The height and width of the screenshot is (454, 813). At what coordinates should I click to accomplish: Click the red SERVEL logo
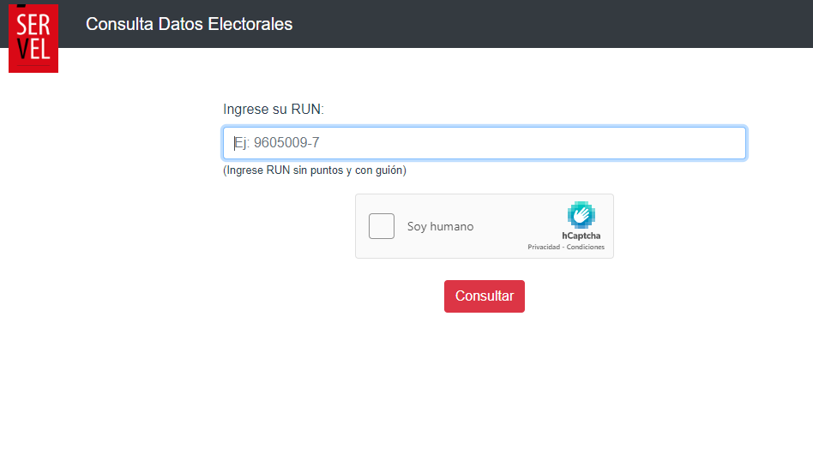click(x=33, y=38)
